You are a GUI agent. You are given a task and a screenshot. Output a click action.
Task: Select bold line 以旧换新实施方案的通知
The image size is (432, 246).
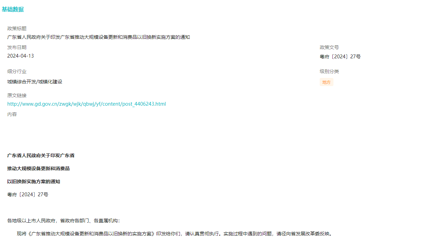[x=34, y=181]
